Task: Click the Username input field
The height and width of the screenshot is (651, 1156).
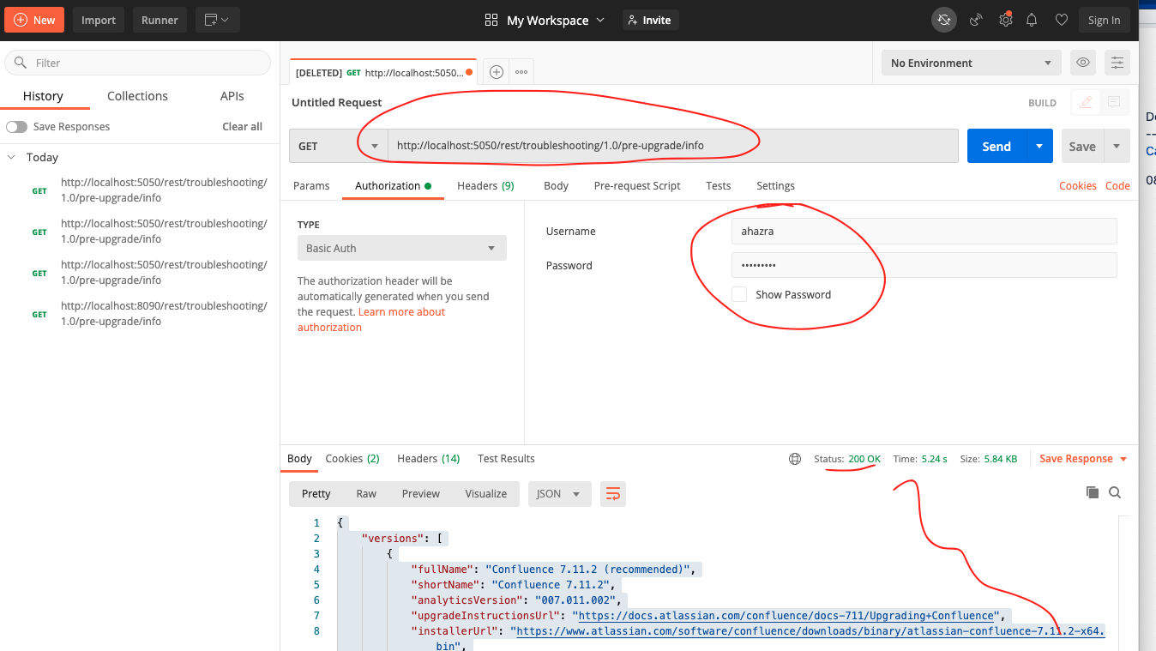Action: (924, 231)
